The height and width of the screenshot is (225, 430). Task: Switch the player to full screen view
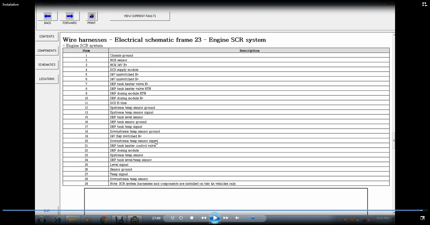click(x=422, y=218)
